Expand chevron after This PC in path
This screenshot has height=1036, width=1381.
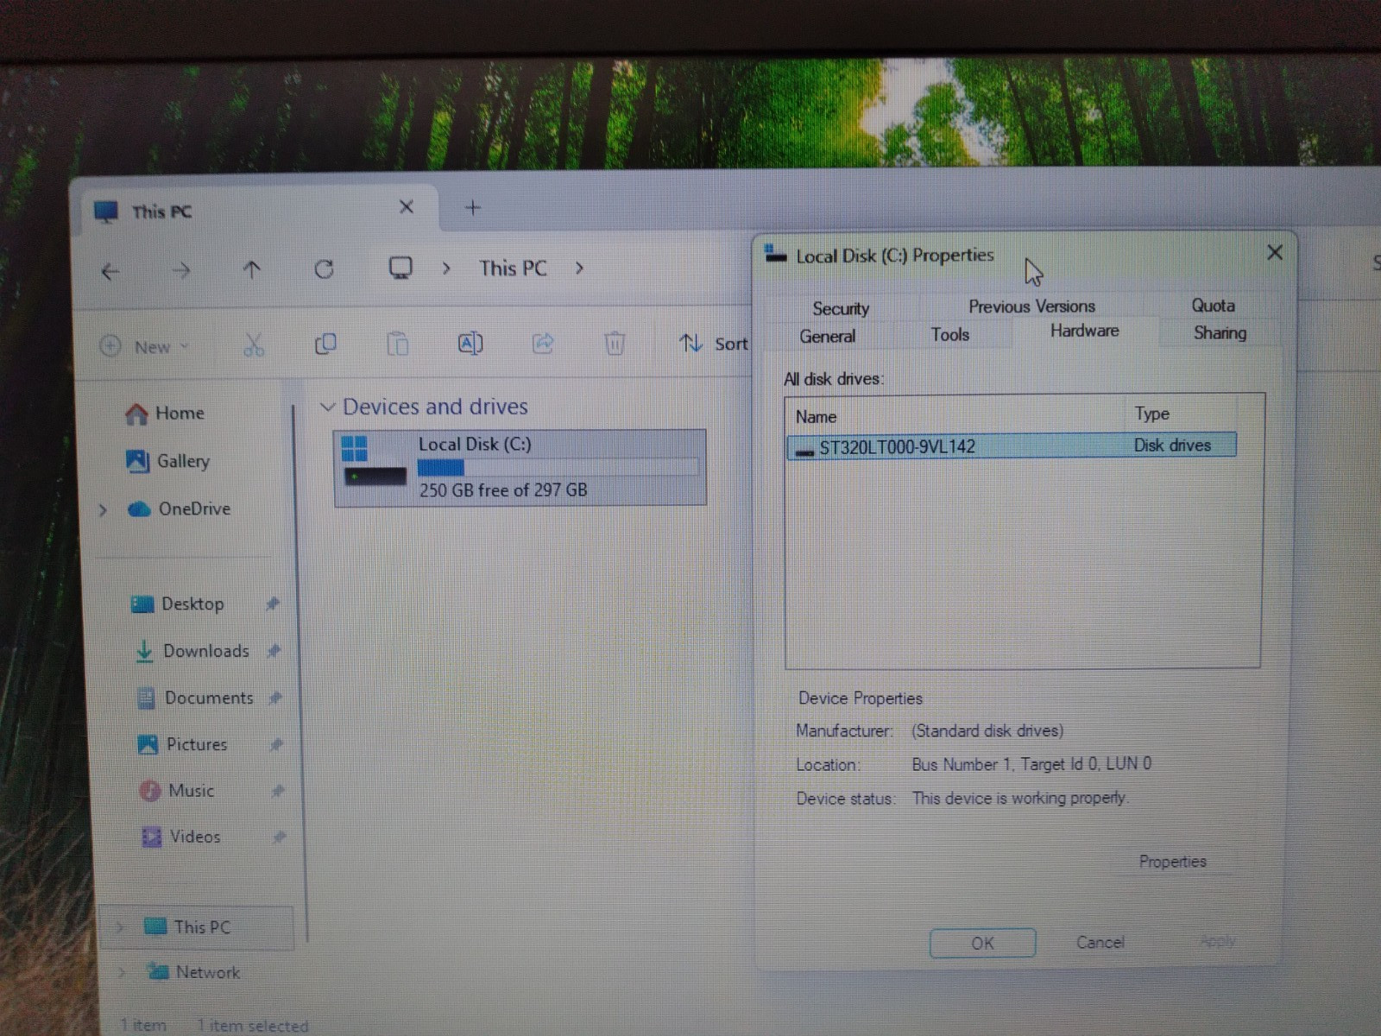coord(579,268)
